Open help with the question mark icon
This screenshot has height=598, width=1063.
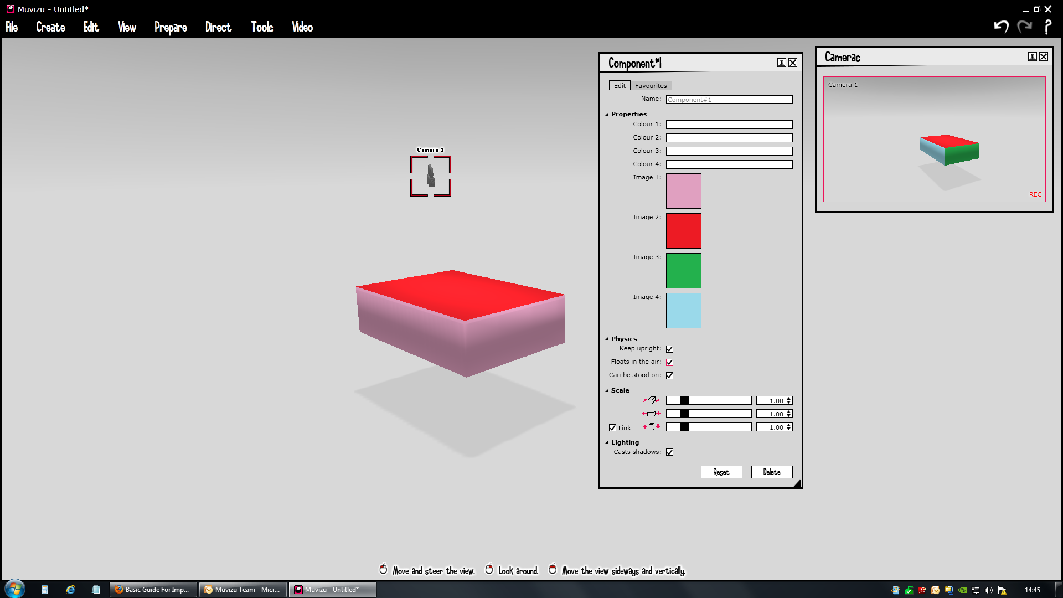(1047, 27)
